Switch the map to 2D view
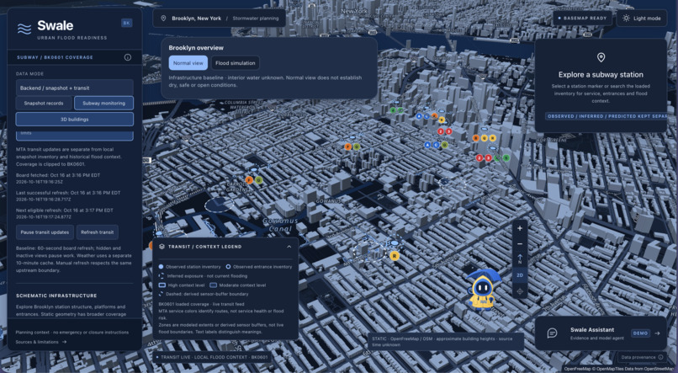The image size is (678, 373). (520, 275)
